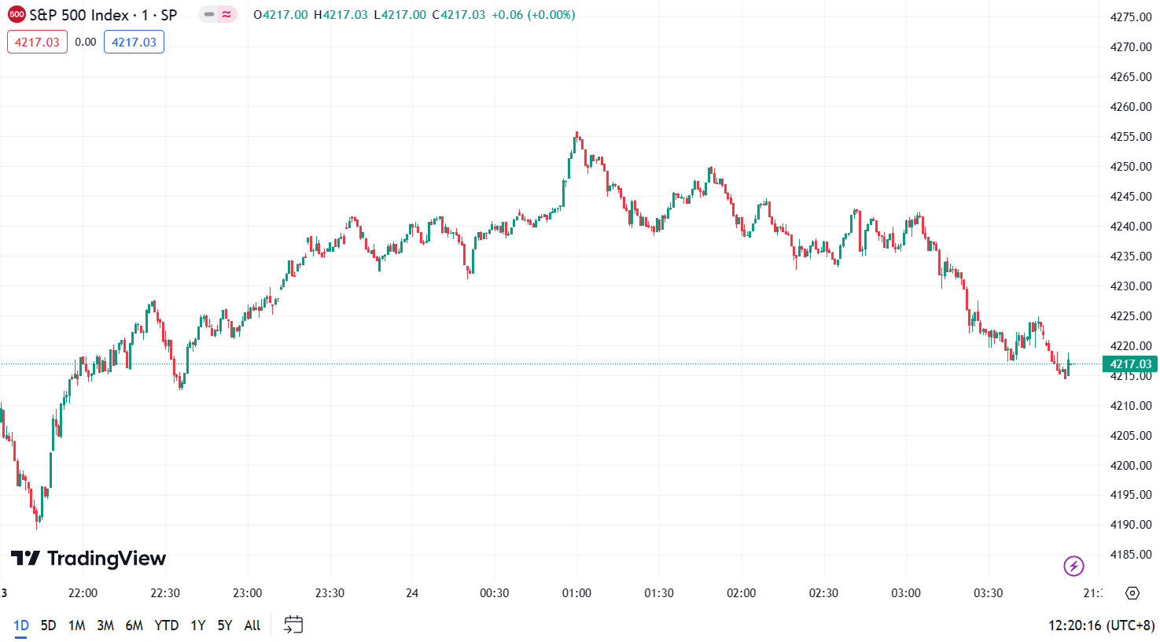
Task: Open chart settings gear icon
Action: point(1132,593)
